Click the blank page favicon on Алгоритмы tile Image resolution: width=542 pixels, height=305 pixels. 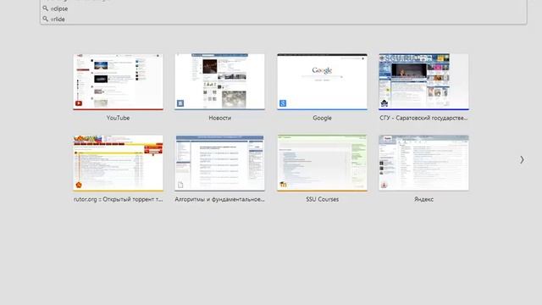[x=180, y=185]
